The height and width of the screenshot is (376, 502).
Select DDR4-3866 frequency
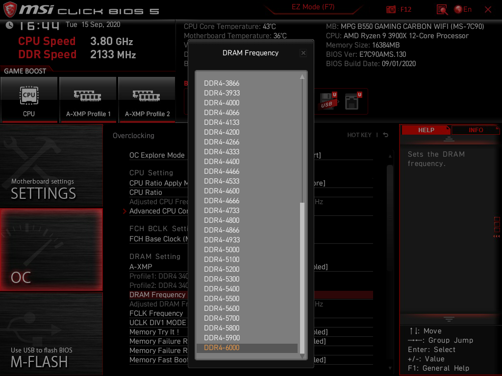click(222, 83)
